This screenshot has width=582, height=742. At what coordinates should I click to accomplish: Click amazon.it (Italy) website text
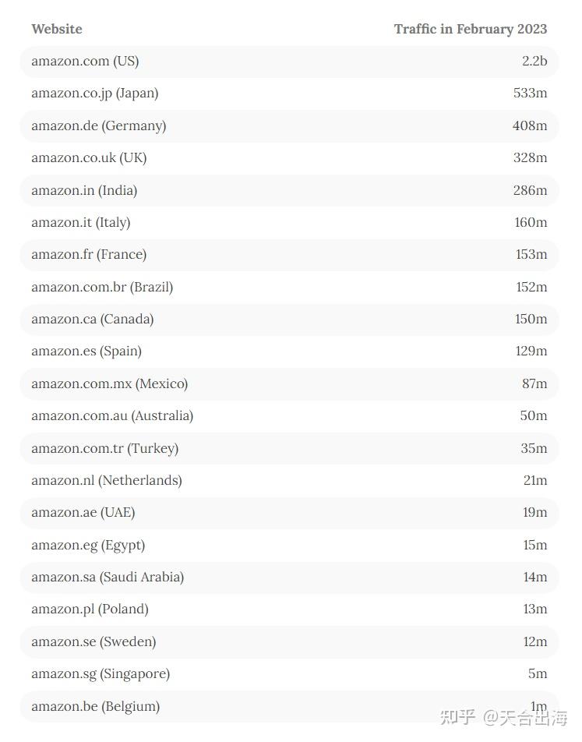click(x=81, y=222)
